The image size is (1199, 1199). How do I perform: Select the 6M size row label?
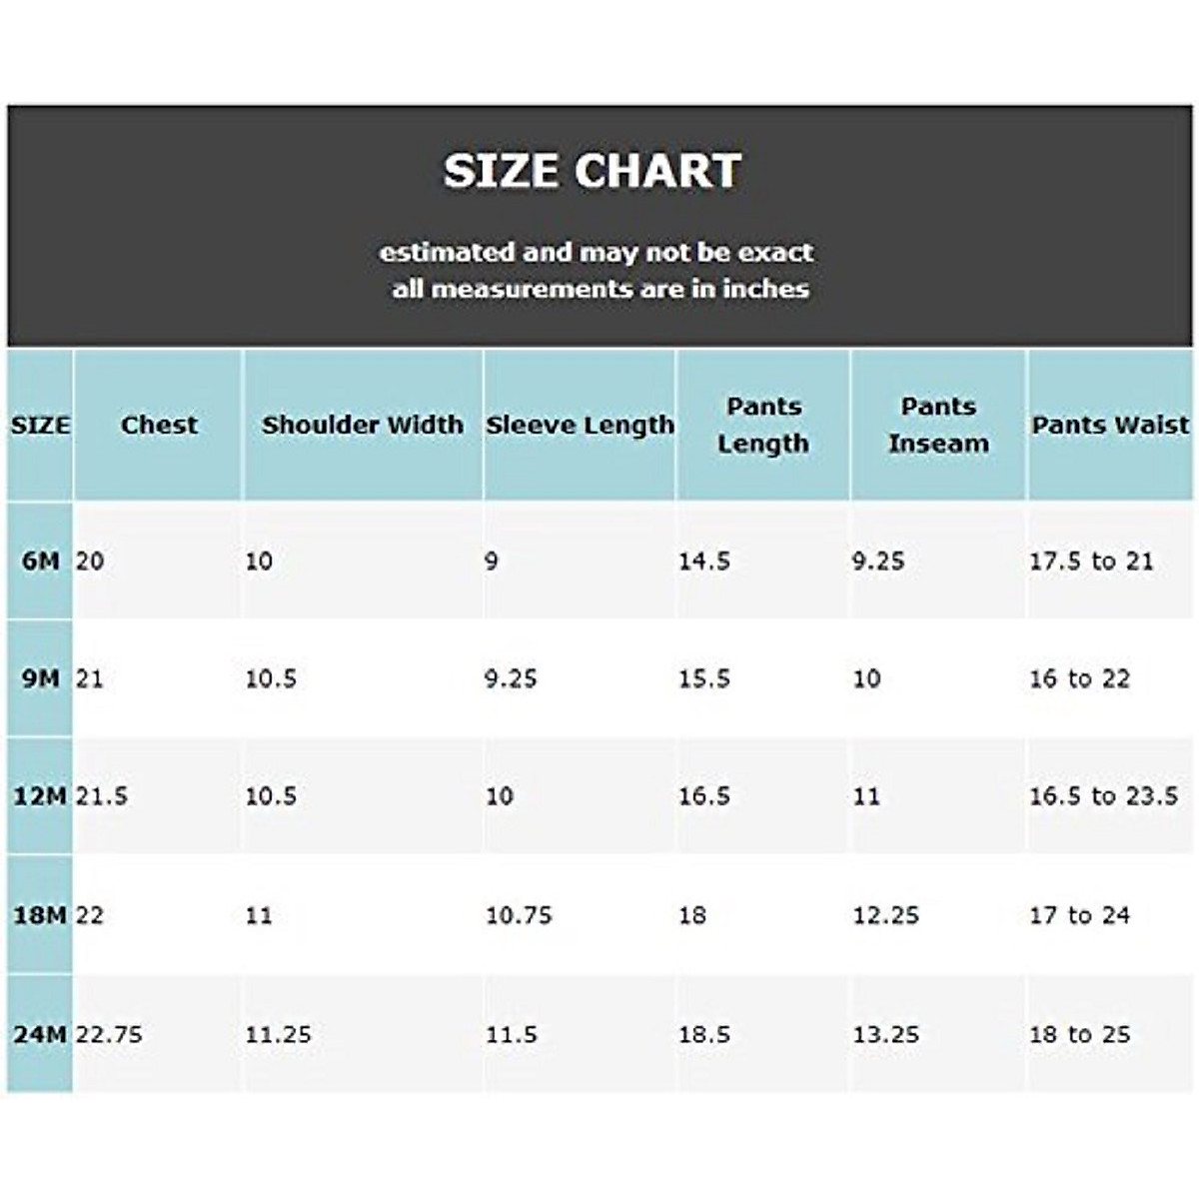click(x=40, y=561)
